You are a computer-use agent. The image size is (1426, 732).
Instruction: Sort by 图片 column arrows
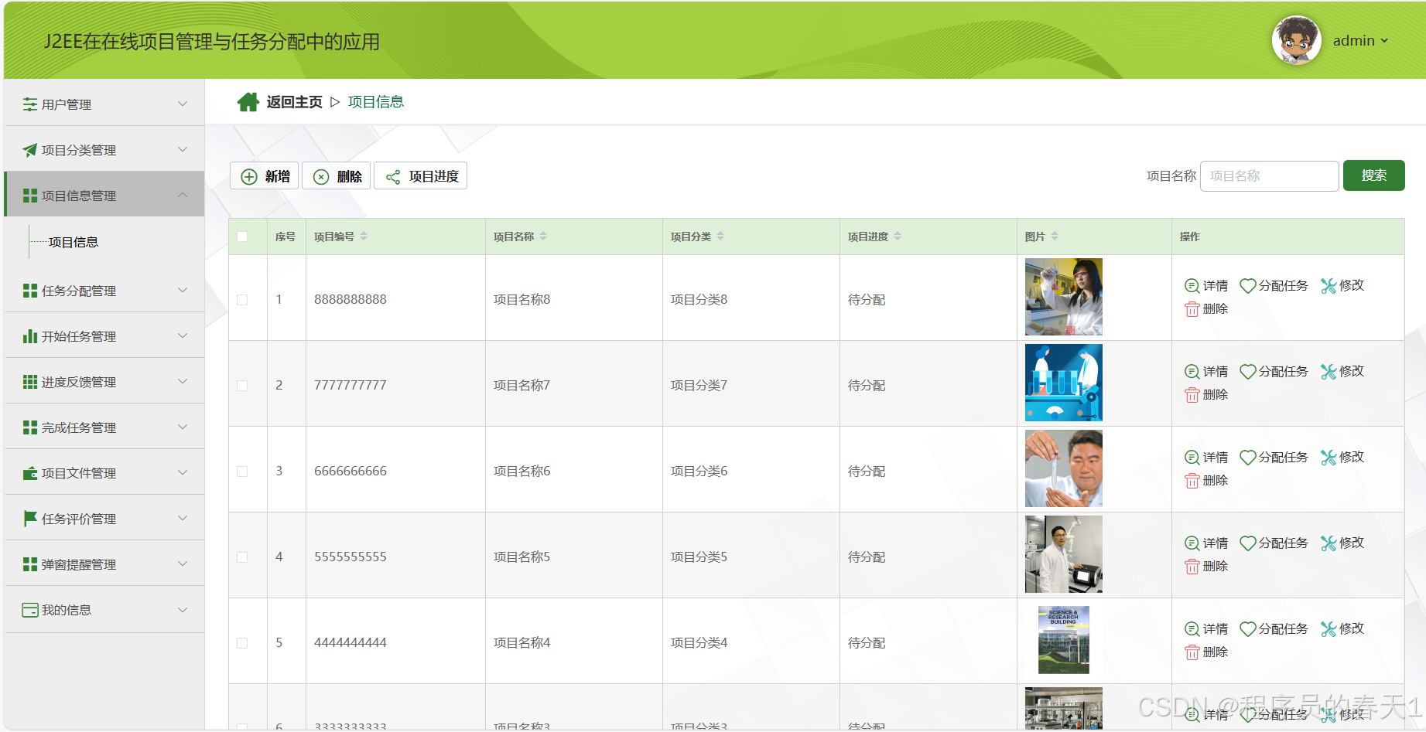[1055, 237]
